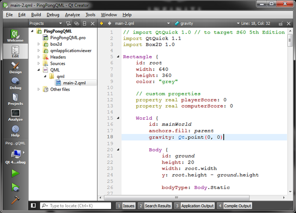Select main-2.qml in the project tree
Screen dimensions: 296x213
pos(75,83)
